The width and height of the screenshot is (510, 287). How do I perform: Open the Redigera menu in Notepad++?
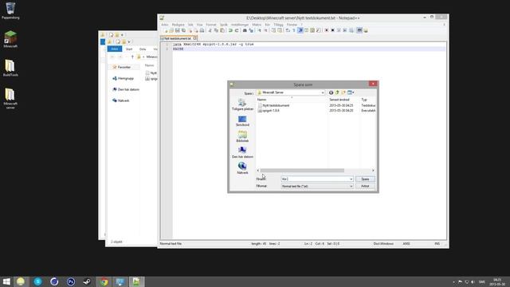[178, 25]
